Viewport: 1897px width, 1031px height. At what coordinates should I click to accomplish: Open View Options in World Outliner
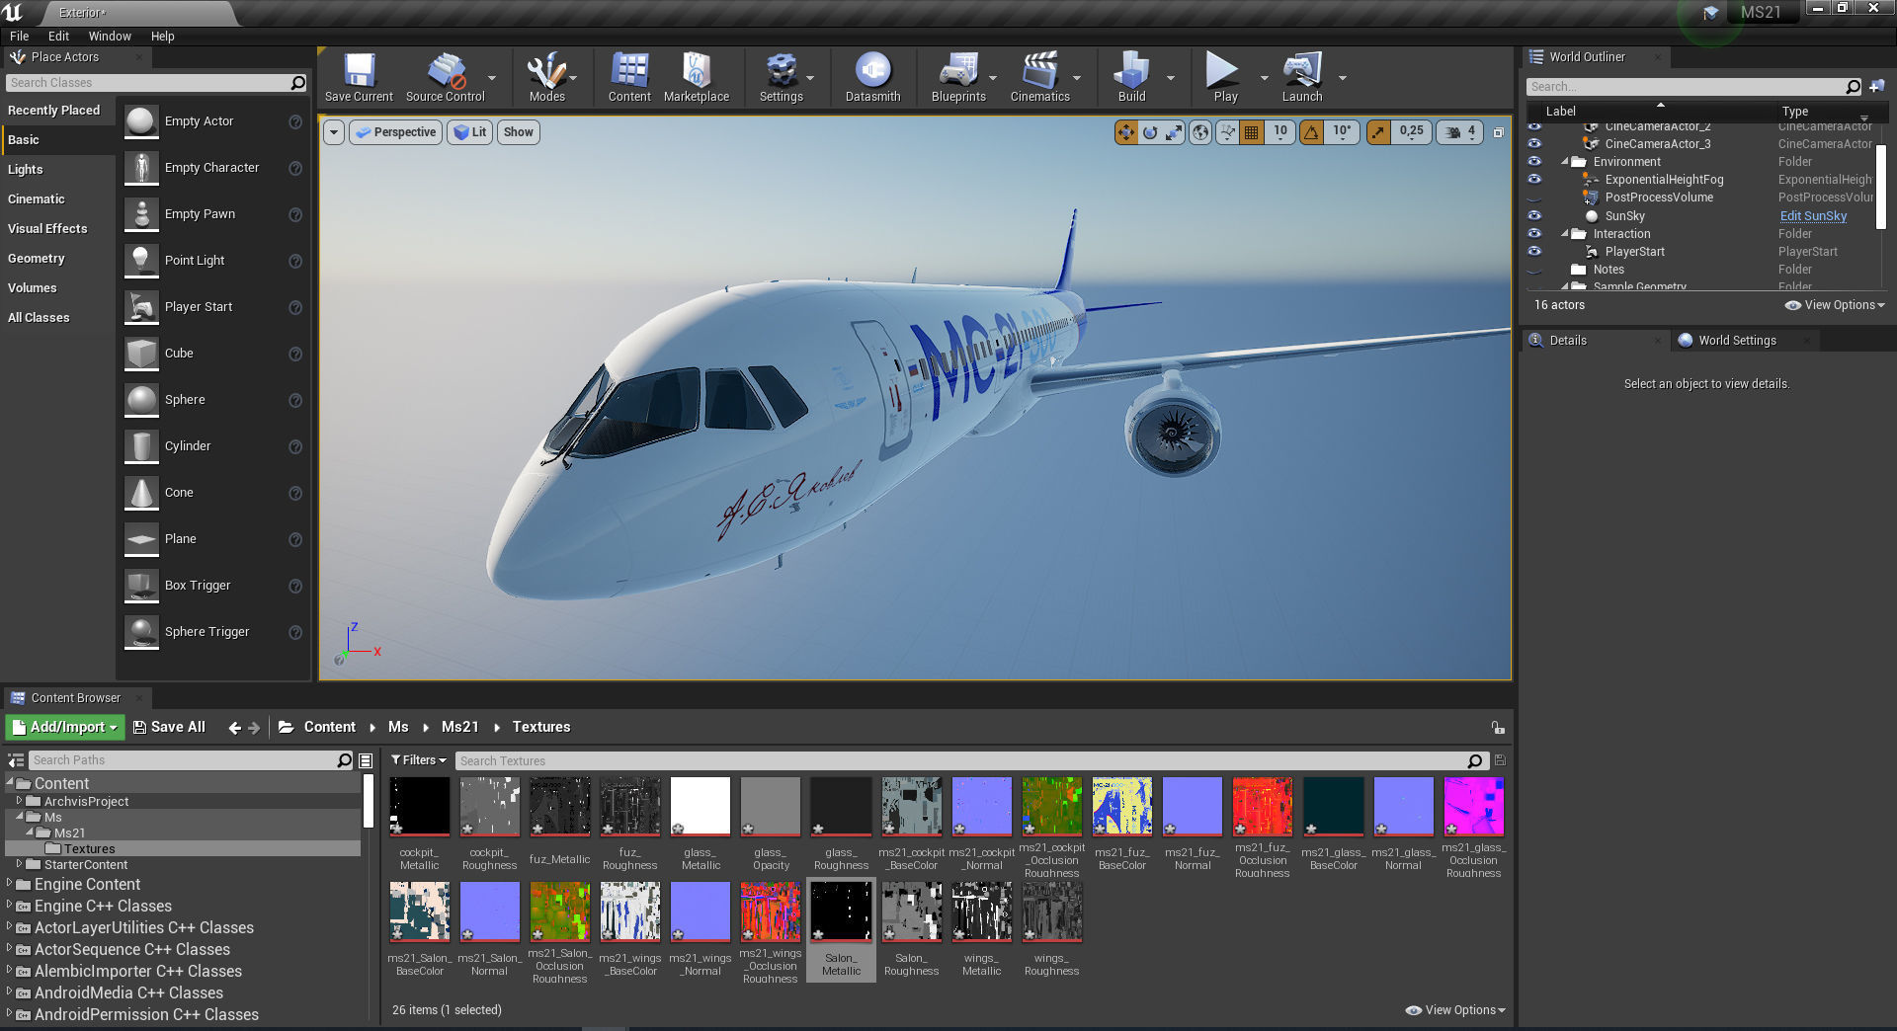pos(1835,305)
